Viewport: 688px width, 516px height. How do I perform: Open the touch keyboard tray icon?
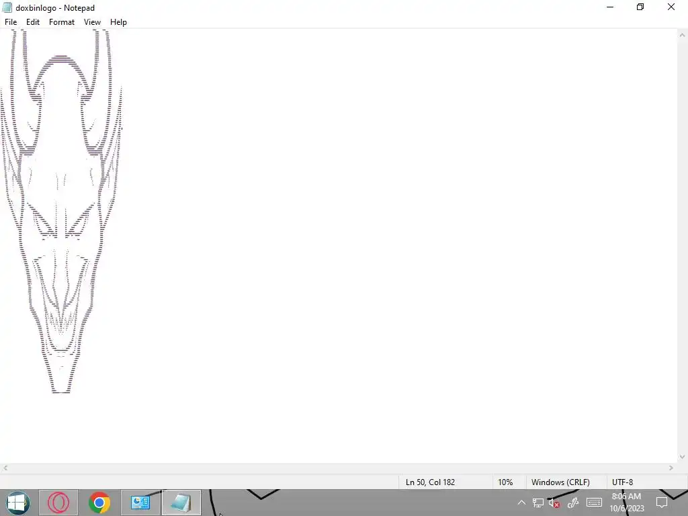pyautogui.click(x=594, y=503)
